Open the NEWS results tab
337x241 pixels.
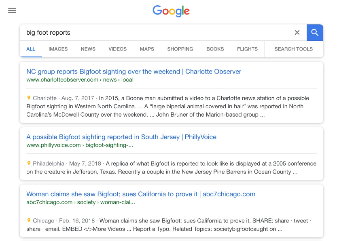pos(88,49)
